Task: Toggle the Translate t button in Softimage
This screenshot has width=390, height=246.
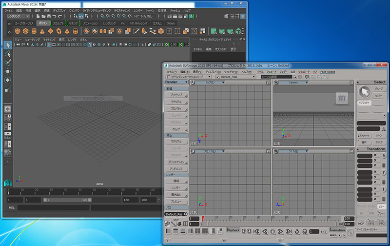Action: point(384,190)
